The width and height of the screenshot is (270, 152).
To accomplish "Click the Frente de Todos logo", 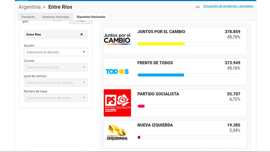I will pos(117,72).
